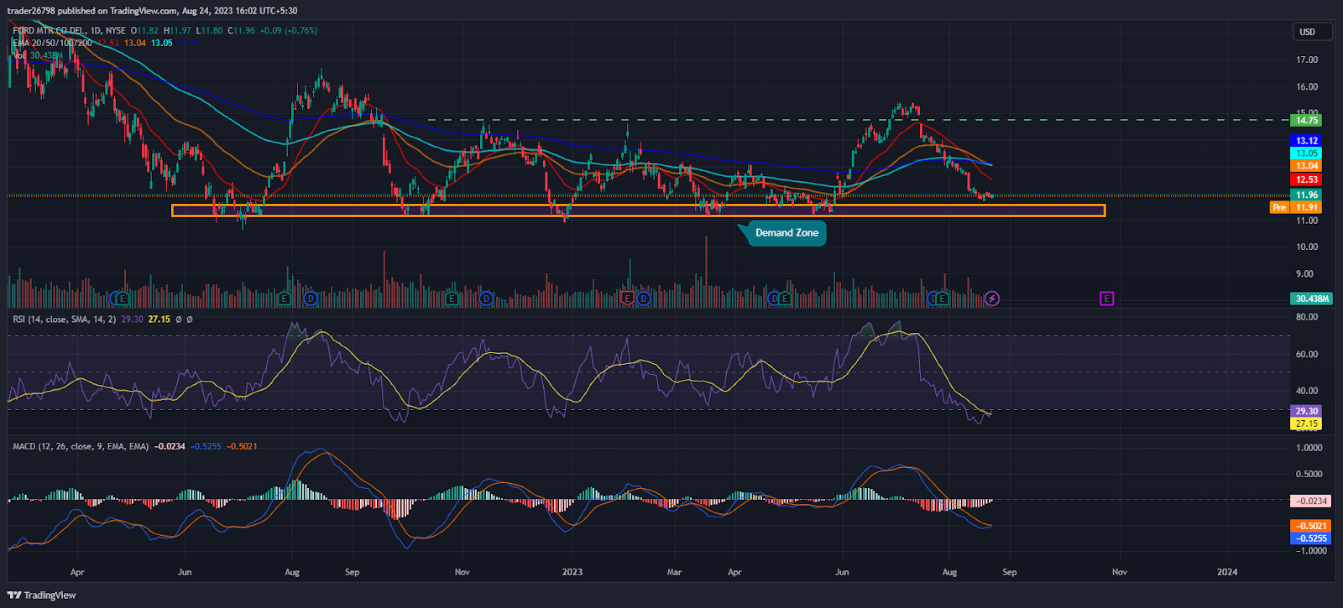
Task: Click the Mar label on the time axis
Action: [674, 573]
